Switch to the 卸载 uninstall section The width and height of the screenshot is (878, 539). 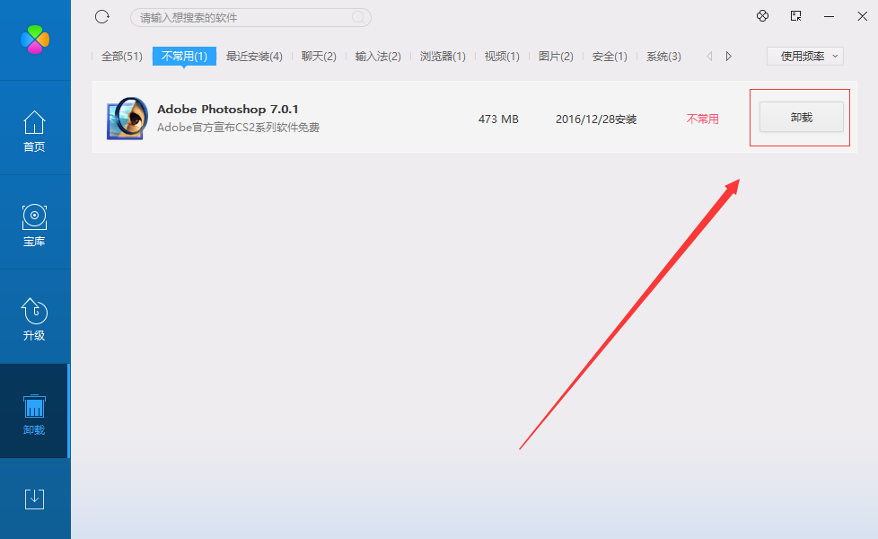coord(34,413)
